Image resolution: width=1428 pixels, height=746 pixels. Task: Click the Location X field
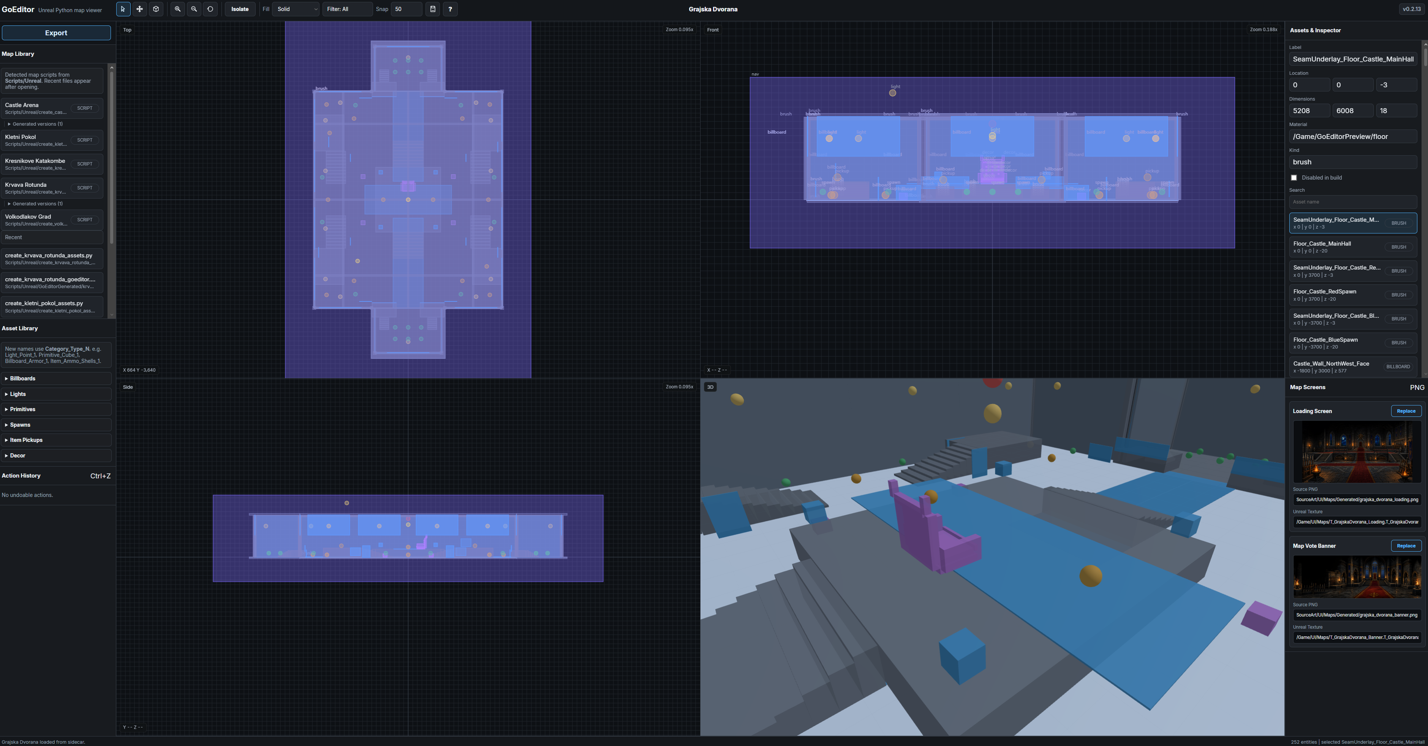point(1309,85)
